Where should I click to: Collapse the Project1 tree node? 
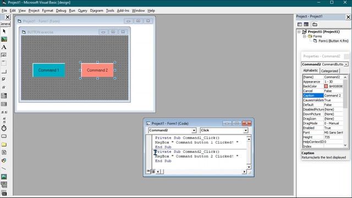click(299, 32)
